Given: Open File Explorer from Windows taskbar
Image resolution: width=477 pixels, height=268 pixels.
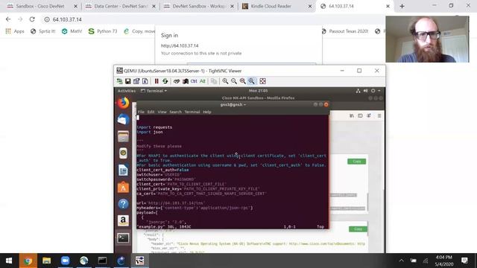Looking at the screenshot, I should 46,261.
